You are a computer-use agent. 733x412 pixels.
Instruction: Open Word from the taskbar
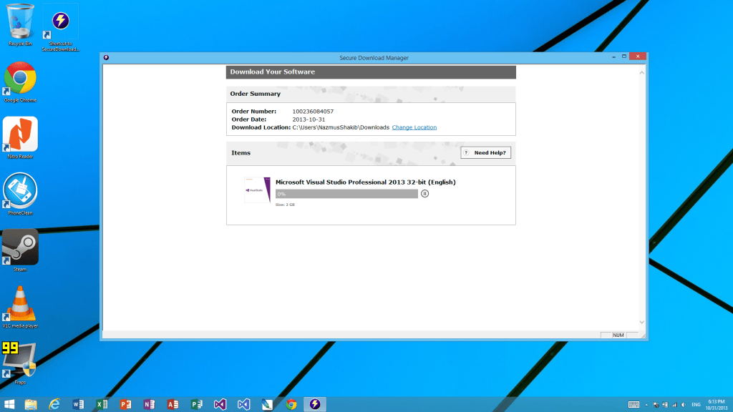pos(78,404)
